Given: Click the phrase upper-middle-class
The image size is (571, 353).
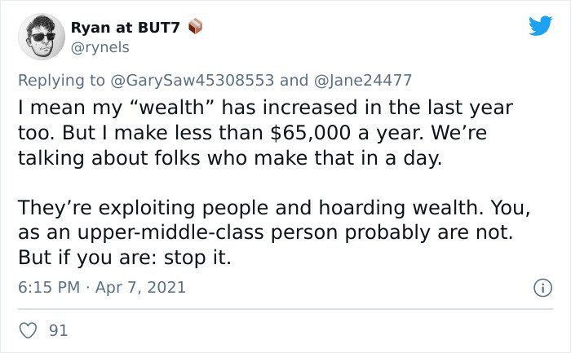Looking at the screenshot, I should [170, 233].
